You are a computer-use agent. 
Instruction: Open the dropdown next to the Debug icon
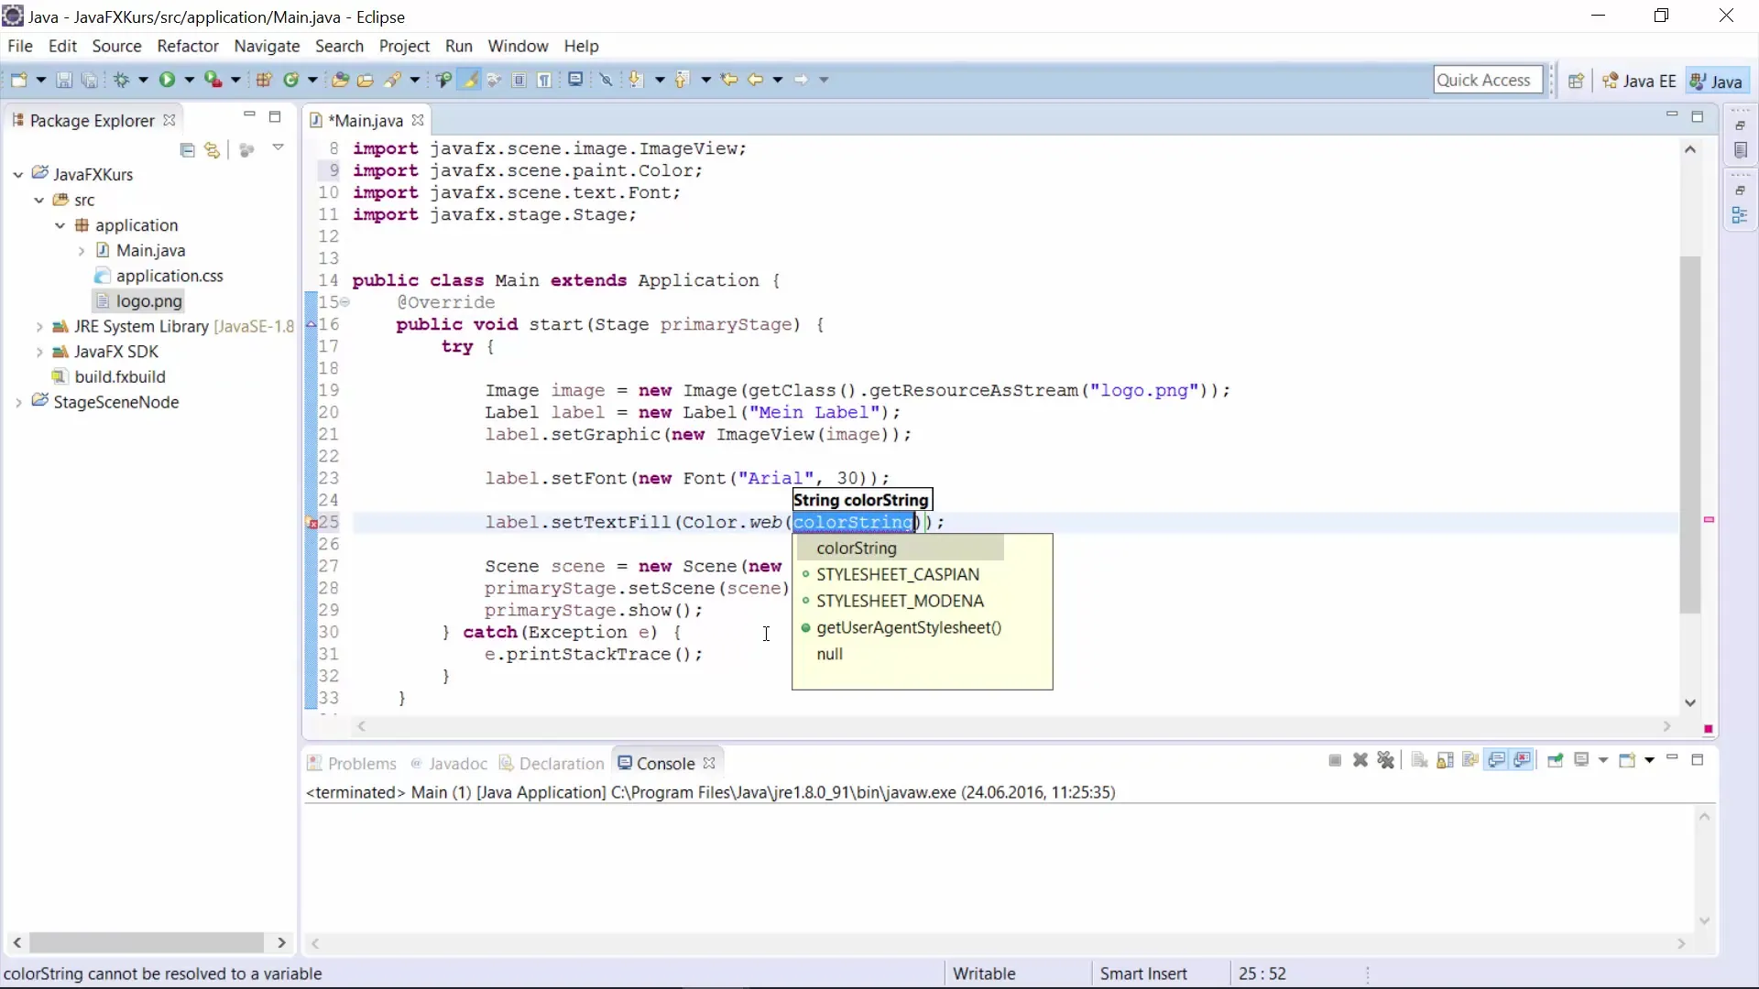(143, 81)
